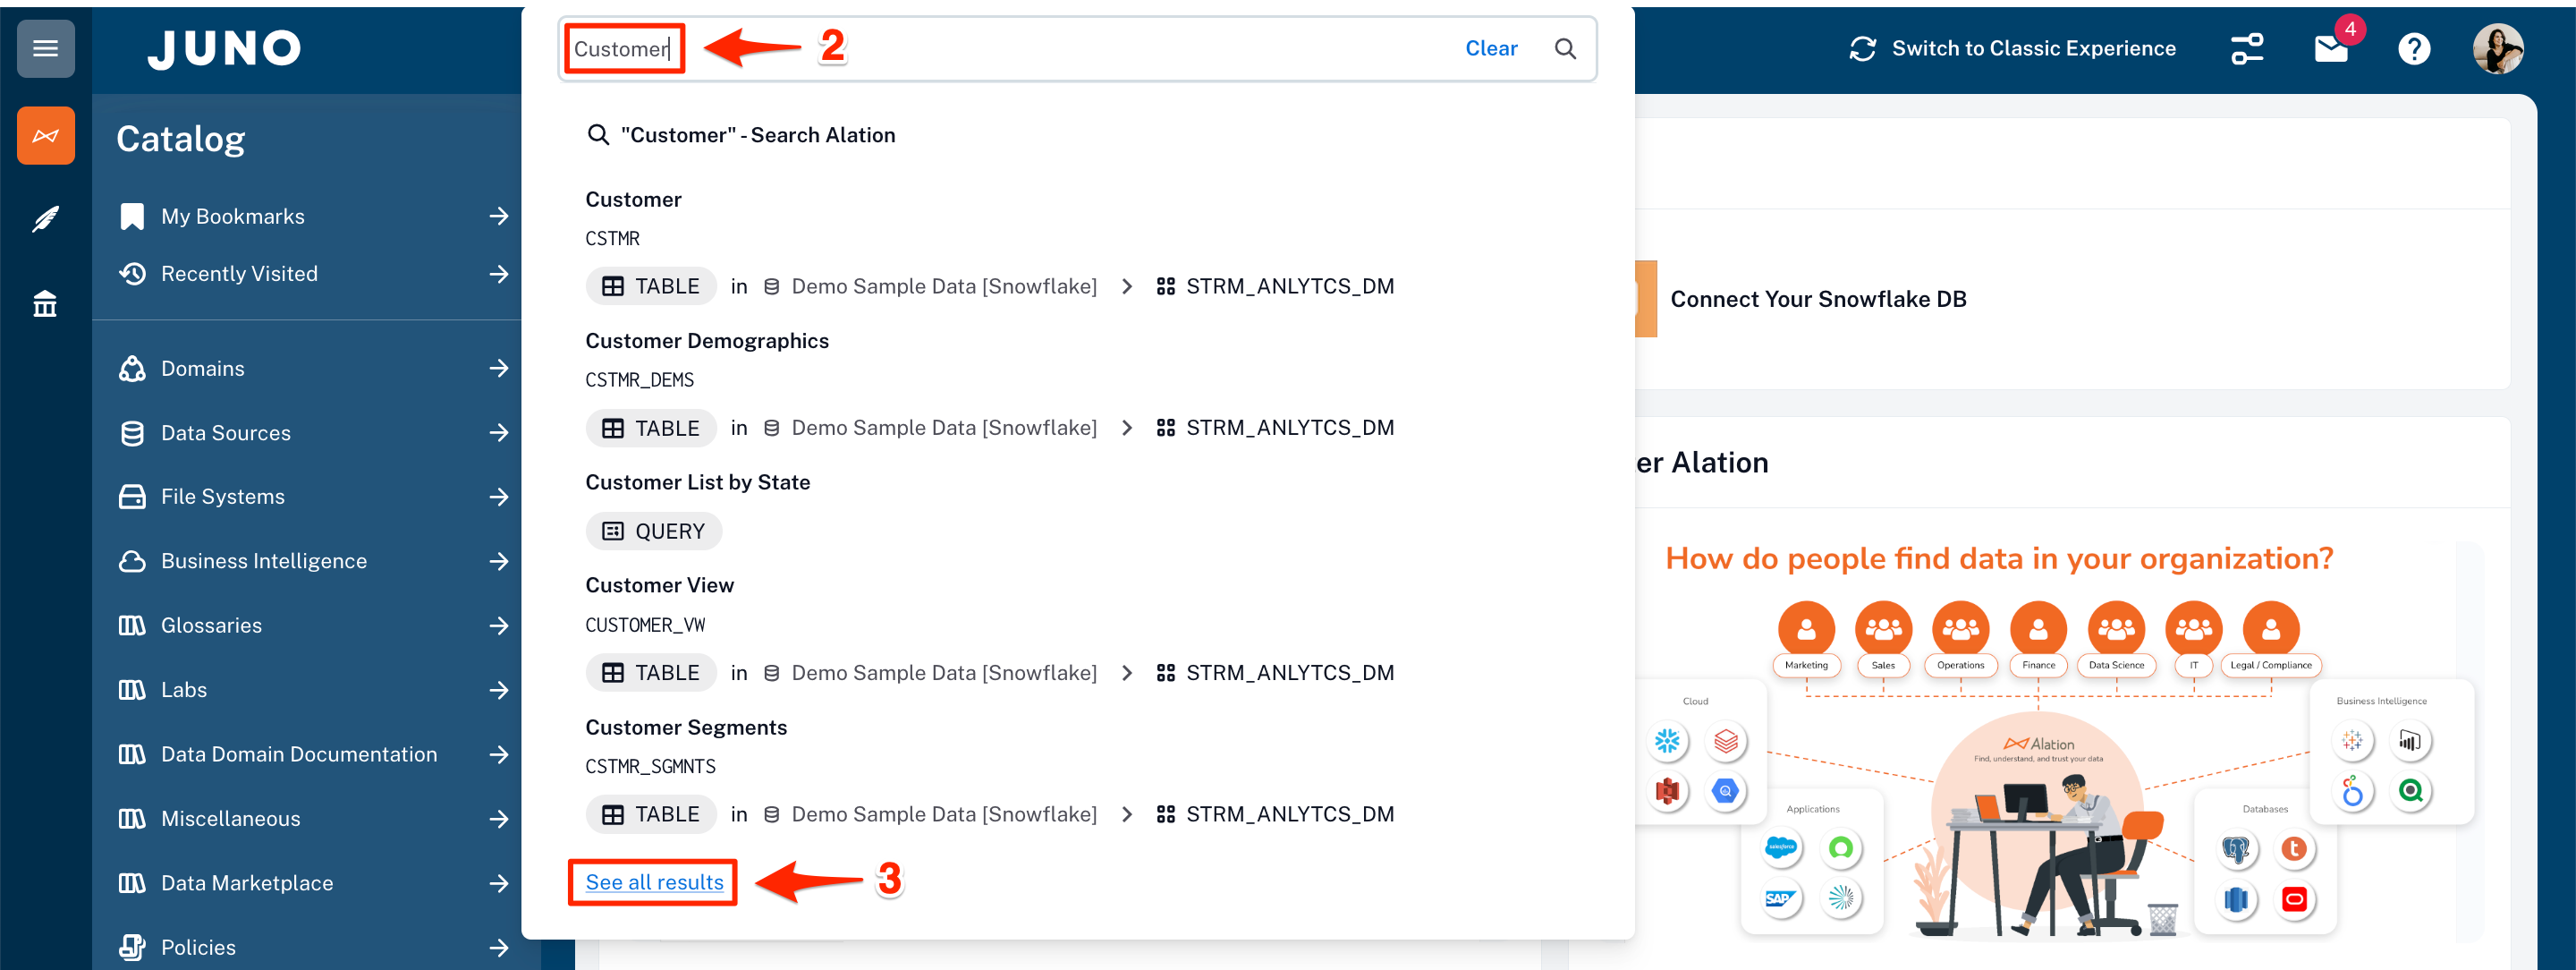Click the See all results link
The image size is (2576, 970).
click(x=654, y=882)
